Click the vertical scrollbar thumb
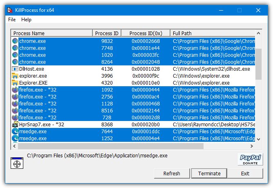This screenshot has width=273, height=188. 259,64
